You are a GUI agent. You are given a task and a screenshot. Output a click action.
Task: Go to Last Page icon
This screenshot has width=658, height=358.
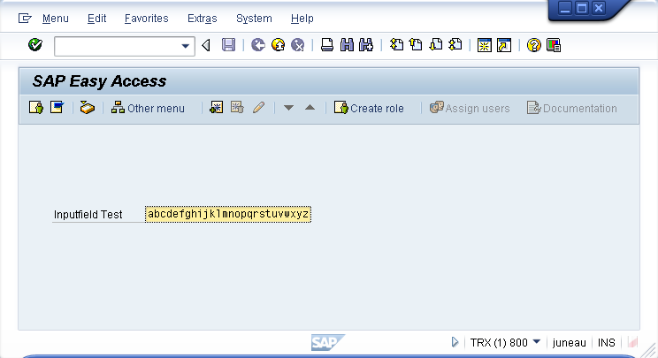(x=455, y=45)
